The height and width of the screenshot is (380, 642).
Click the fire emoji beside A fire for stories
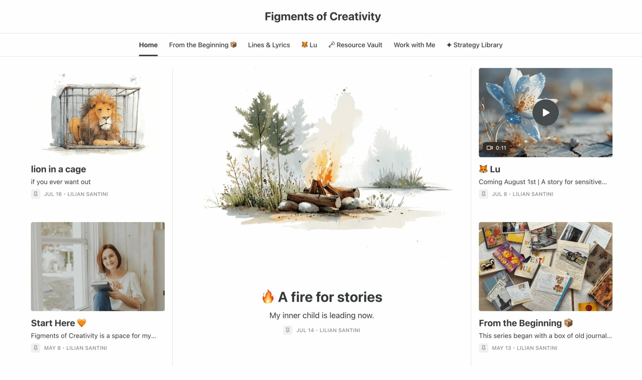268,297
